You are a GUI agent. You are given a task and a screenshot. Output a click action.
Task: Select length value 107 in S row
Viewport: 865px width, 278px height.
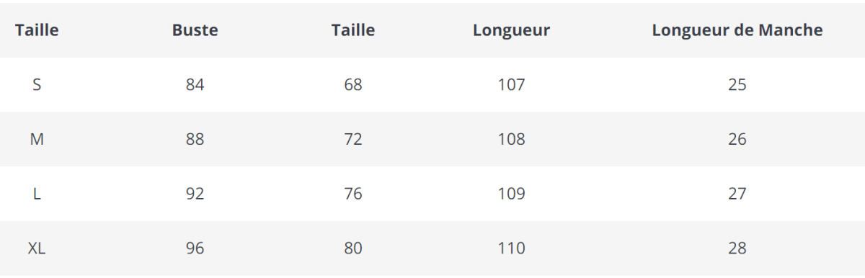point(511,85)
